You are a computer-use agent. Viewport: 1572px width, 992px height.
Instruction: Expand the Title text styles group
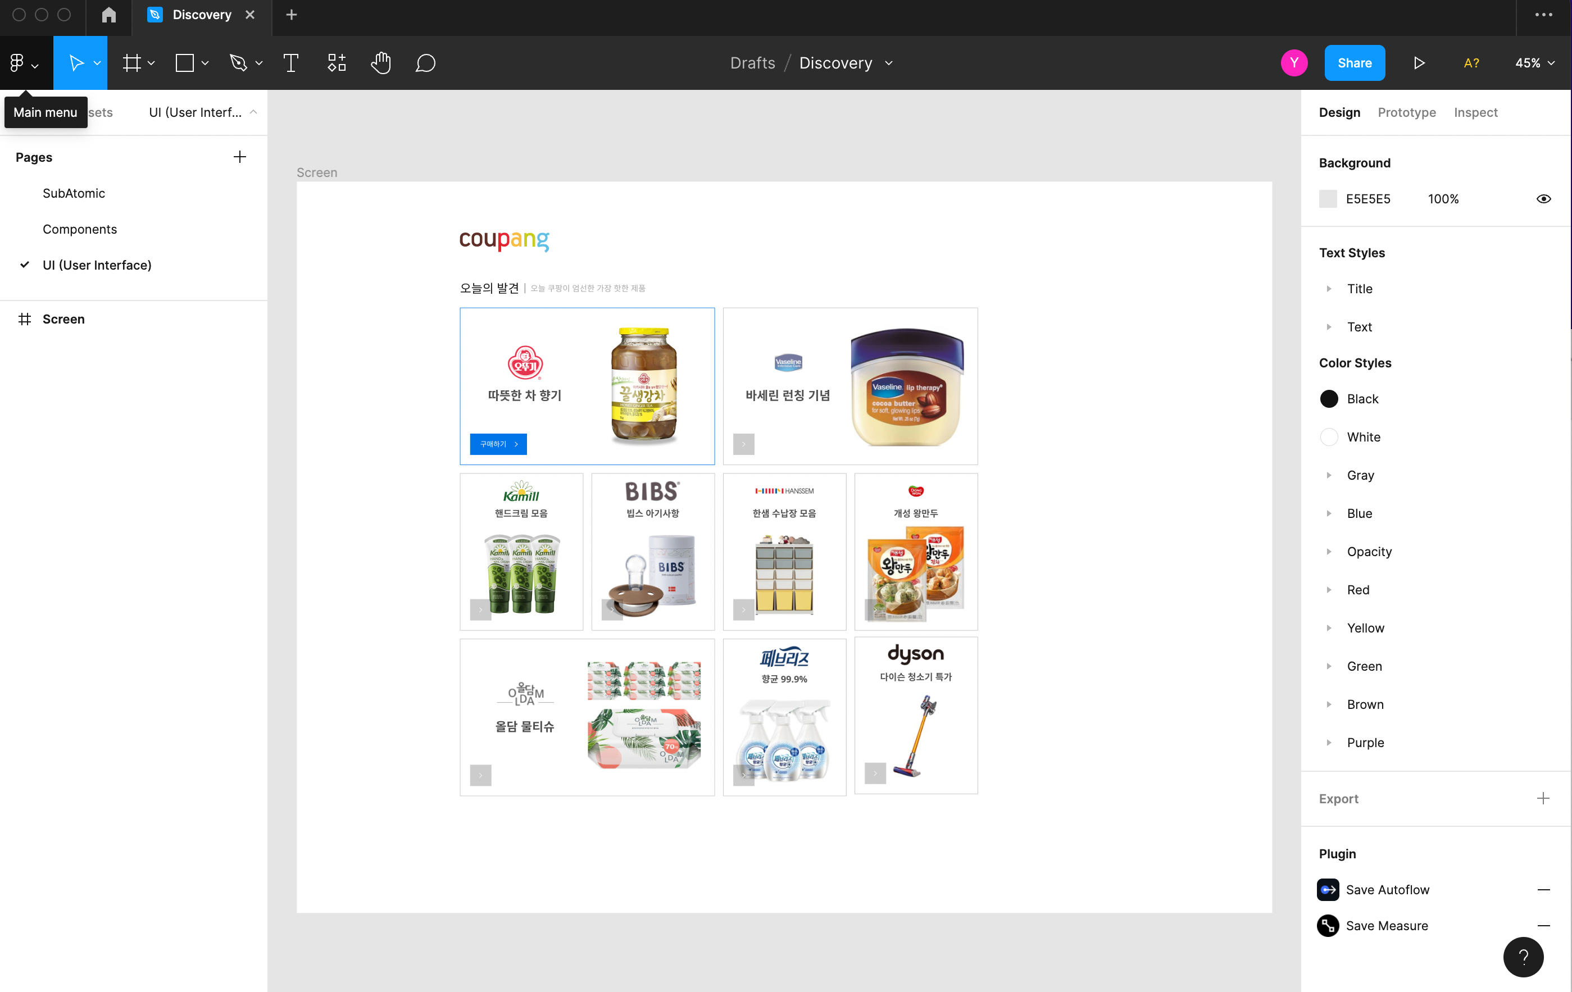click(x=1329, y=289)
